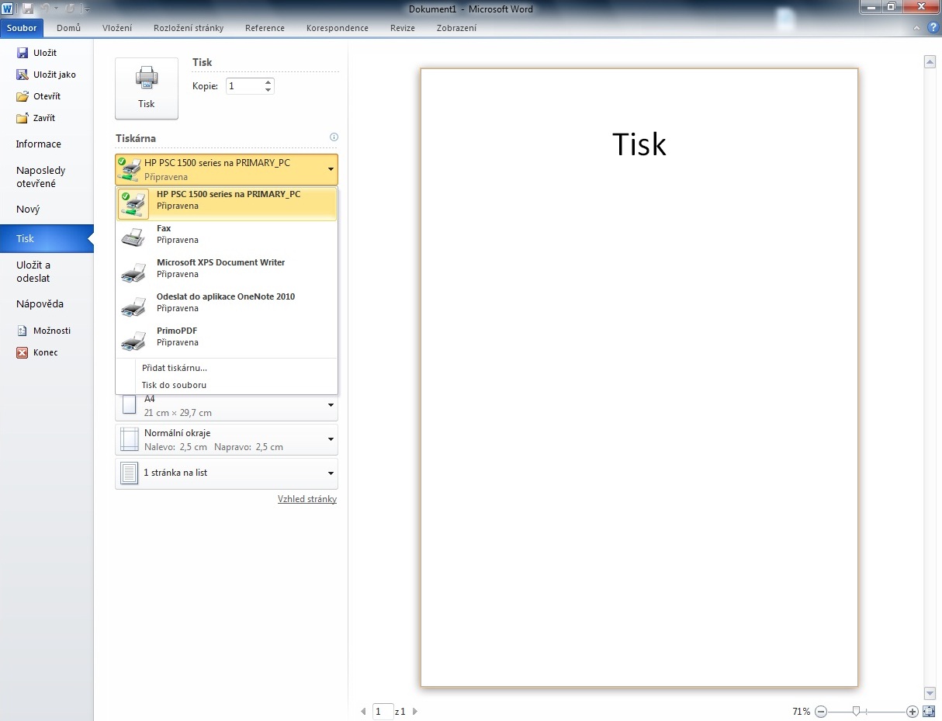Open the Normální okraje margins dropdown
942x721 pixels.
pos(227,439)
